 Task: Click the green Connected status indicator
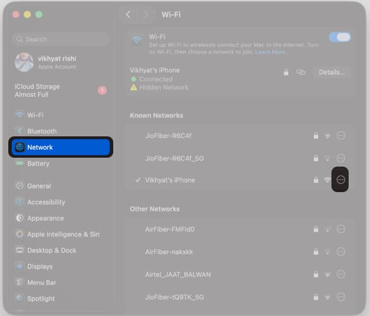coord(133,79)
